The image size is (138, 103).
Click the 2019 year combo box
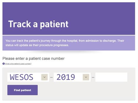point(72,77)
